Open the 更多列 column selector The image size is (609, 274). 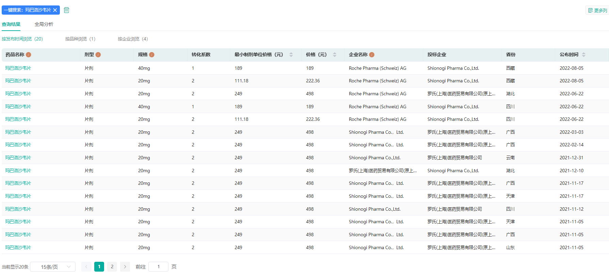coord(597,11)
